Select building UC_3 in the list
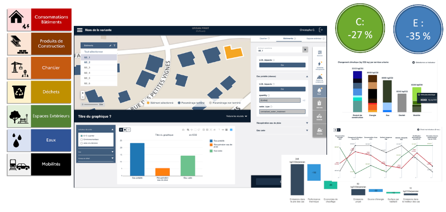Screen dimensions: 446x212 tap(88, 68)
